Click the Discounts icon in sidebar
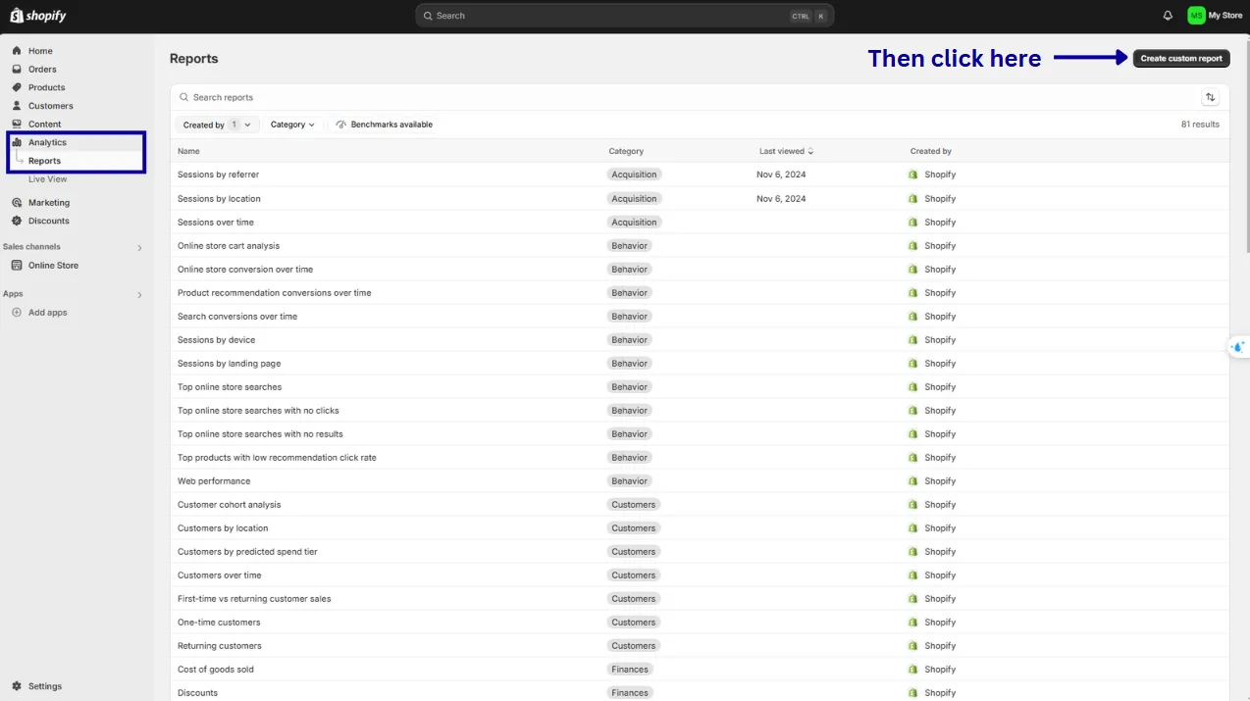Viewport: 1250px width, 701px height. [x=17, y=221]
